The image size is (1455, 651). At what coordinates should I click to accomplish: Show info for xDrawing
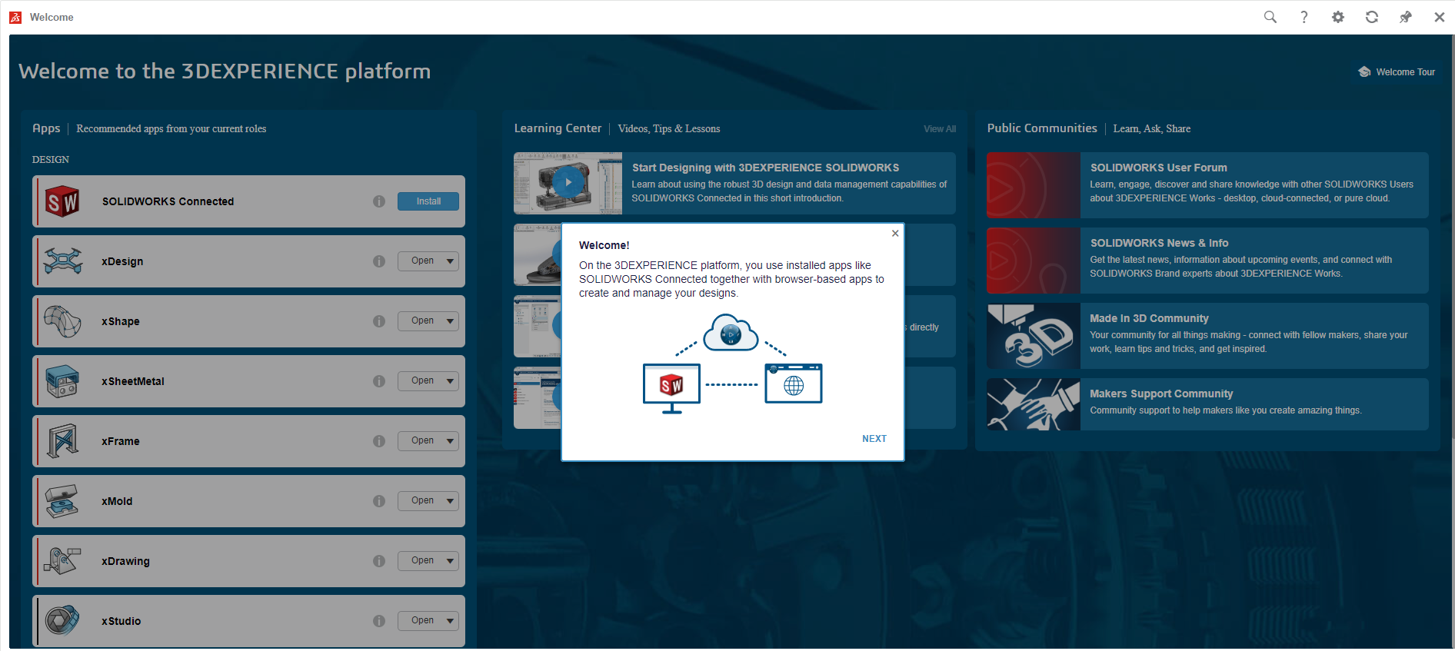tap(379, 561)
